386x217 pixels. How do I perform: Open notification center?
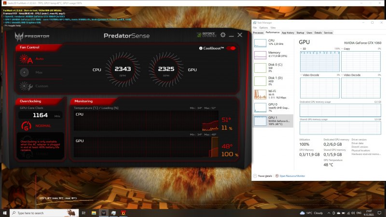(379, 213)
